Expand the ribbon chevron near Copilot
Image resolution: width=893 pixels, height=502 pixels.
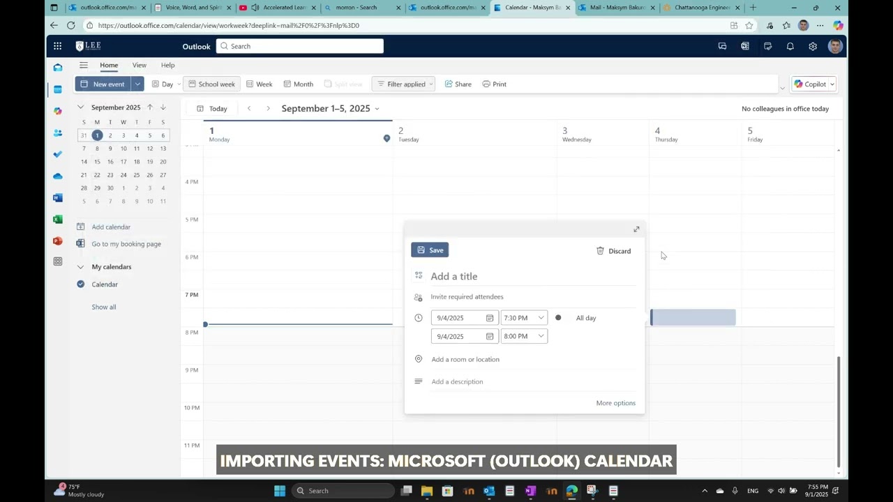[782, 88]
